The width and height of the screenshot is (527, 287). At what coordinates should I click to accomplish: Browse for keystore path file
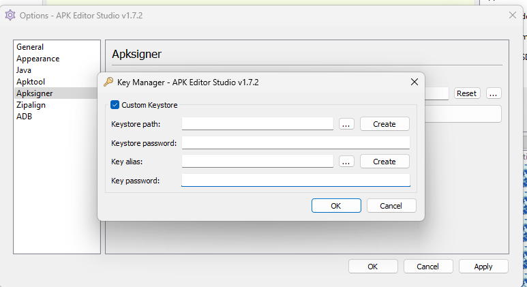click(x=346, y=124)
